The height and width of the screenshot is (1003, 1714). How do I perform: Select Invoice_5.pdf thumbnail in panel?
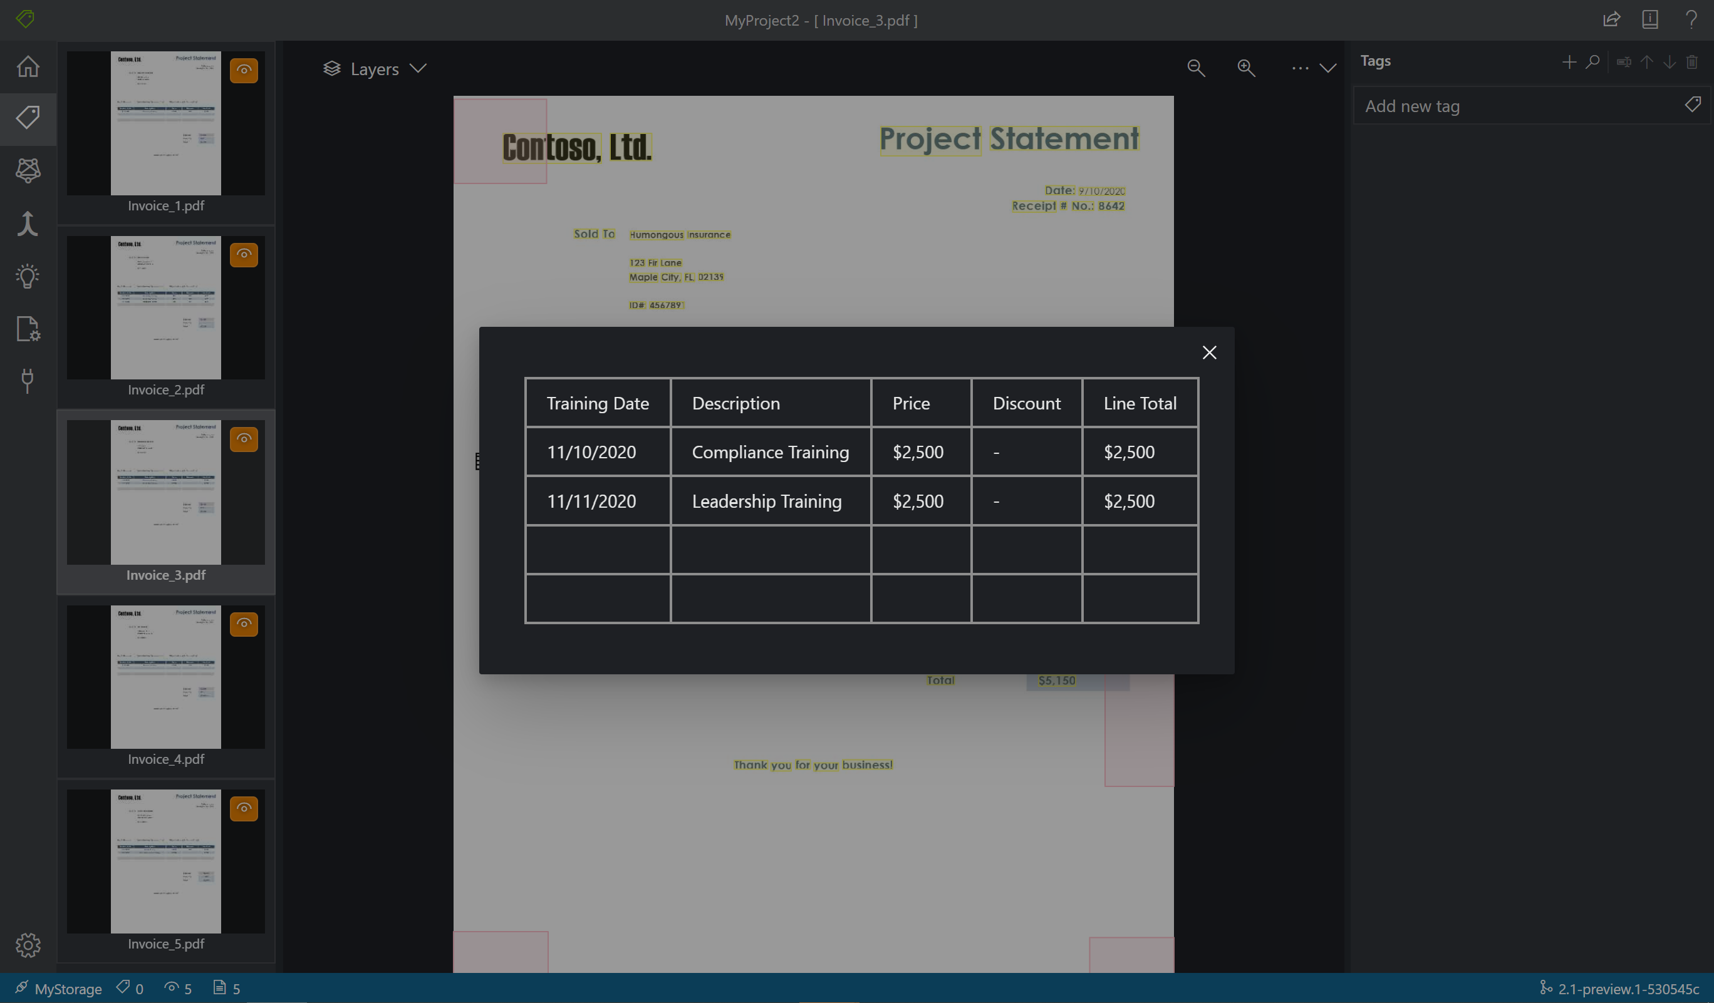pyautogui.click(x=165, y=860)
